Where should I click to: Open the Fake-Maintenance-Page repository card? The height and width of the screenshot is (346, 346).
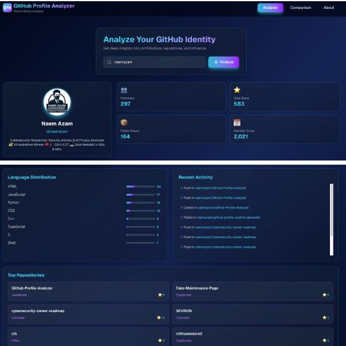[x=253, y=291]
